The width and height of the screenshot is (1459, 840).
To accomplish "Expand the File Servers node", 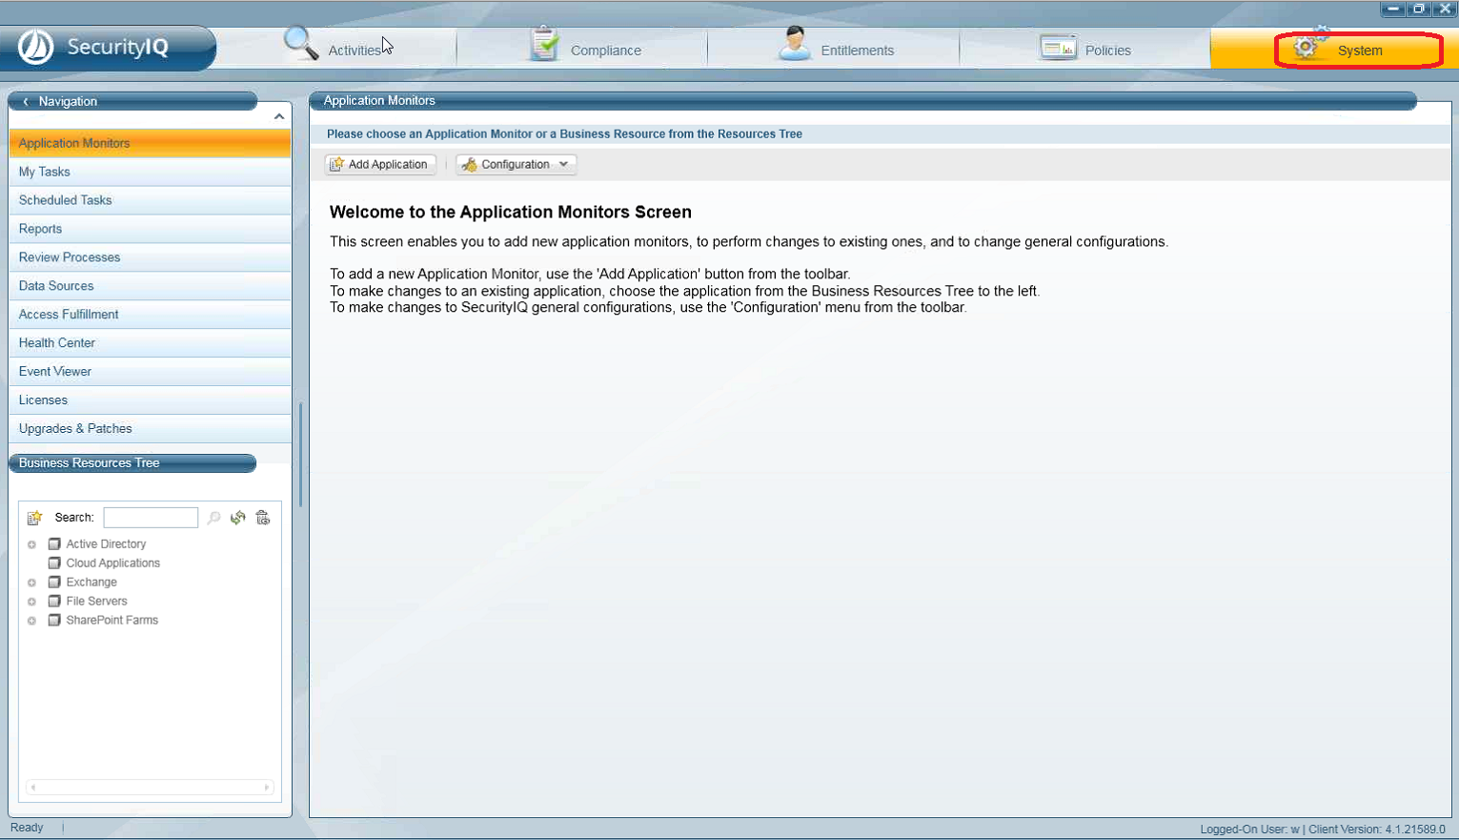I will tap(31, 602).
